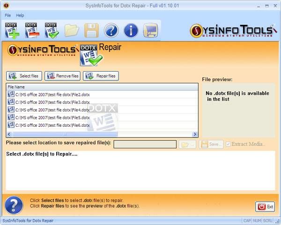Click the Add DOTX file toolbar icon
Screen dimensions: 281x225
point(12,30)
